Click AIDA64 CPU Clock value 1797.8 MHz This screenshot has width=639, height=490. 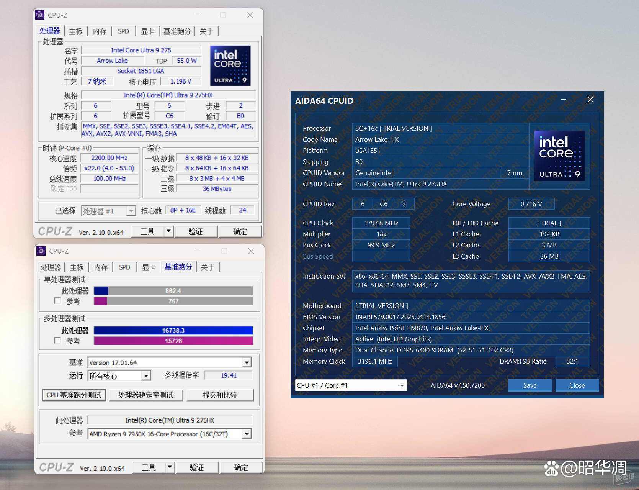pos(381,223)
